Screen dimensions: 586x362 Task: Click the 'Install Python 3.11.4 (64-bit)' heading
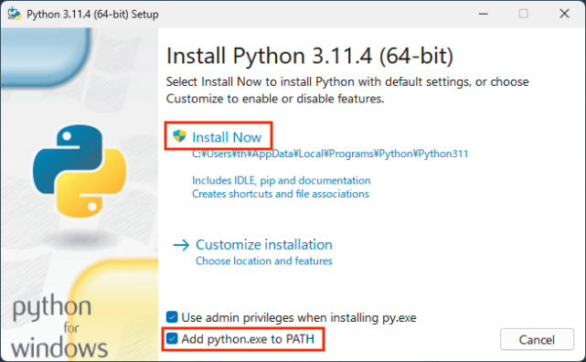310,56
